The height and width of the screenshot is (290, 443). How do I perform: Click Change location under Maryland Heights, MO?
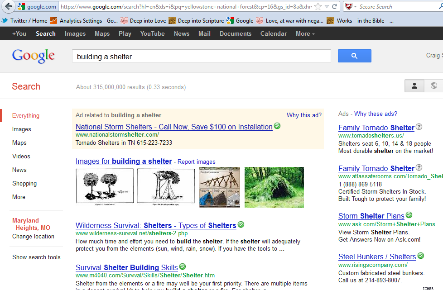(x=33, y=237)
